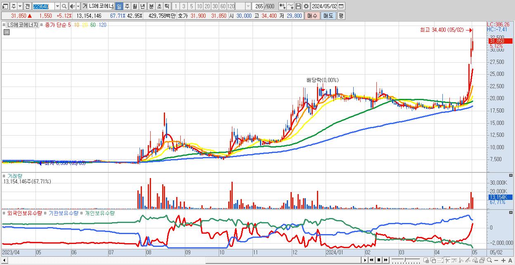Click the orange 10 moving average label
Screen dimensions: 515x265
[x=77, y=25]
